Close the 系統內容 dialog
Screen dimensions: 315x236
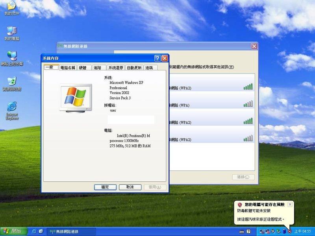pyautogui.click(x=165, y=58)
